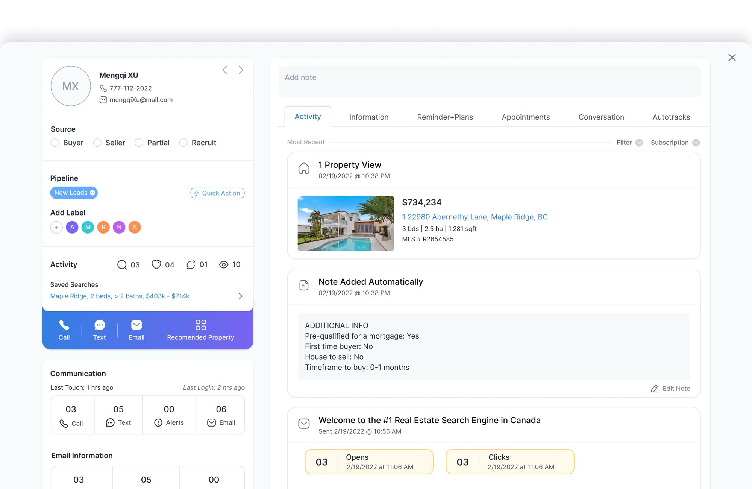This screenshot has width=752, height=489.
Task: Click the house icon on Property View card
Action: 304,169
